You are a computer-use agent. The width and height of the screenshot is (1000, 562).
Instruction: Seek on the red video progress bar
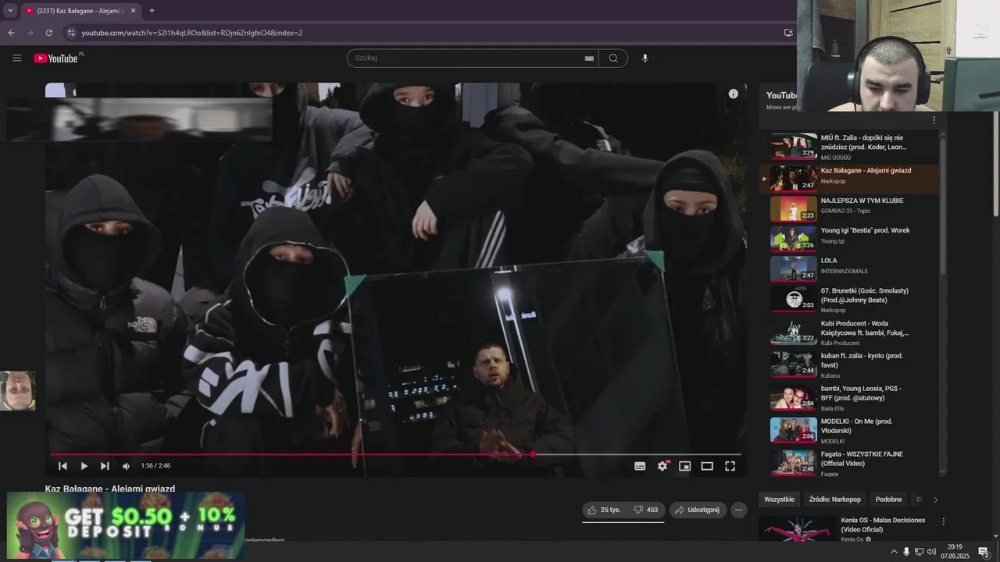tap(395, 454)
